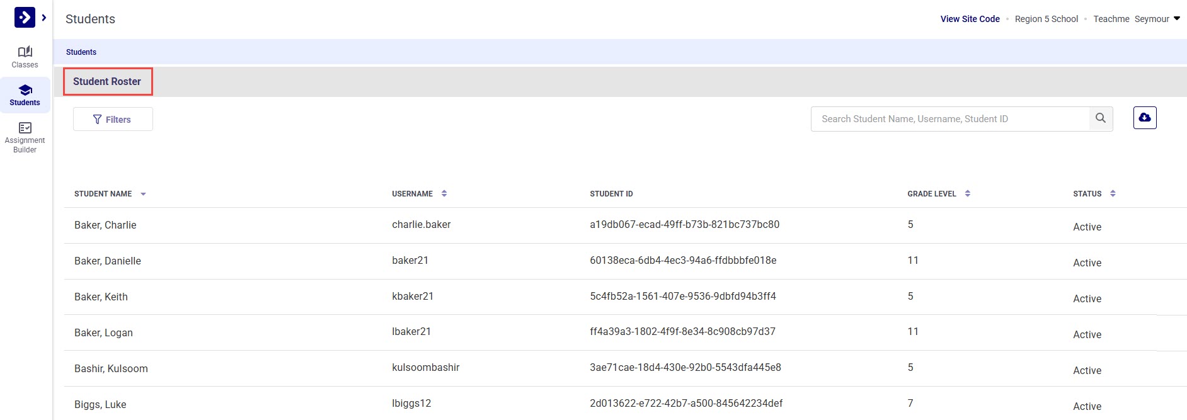Viewport: 1187px width, 420px height.
Task: Download roster with the cloud icon
Action: [x=1145, y=118]
